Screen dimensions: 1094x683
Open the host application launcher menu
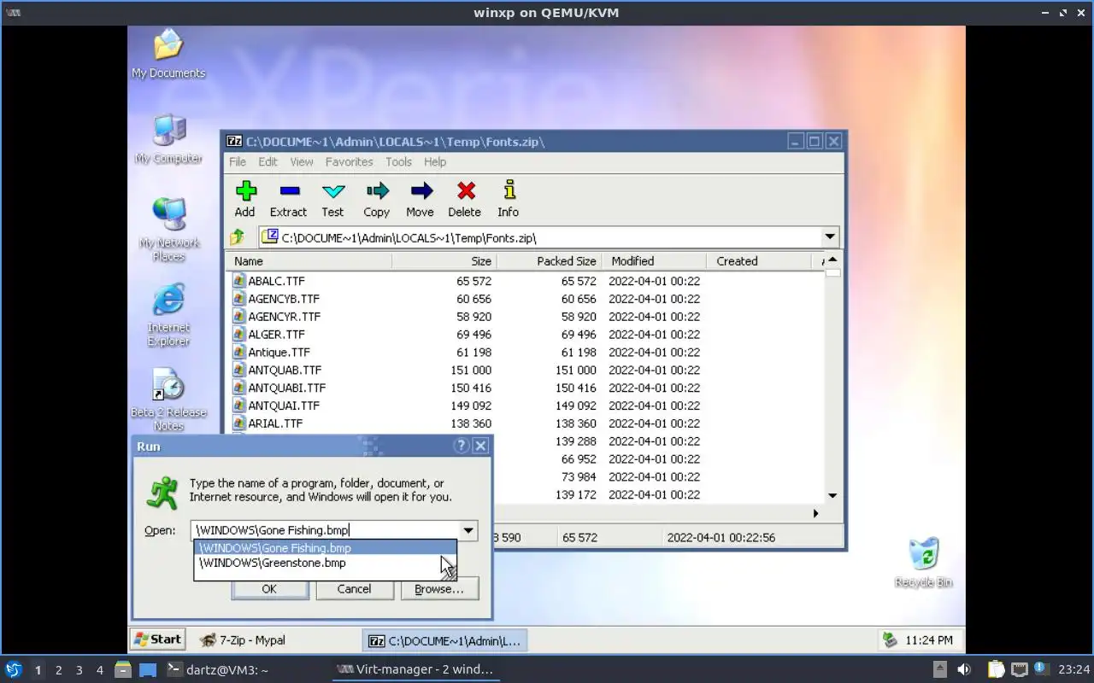coord(14,669)
